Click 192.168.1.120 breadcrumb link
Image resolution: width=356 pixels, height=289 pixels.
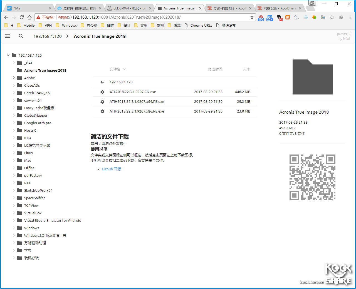click(48, 36)
